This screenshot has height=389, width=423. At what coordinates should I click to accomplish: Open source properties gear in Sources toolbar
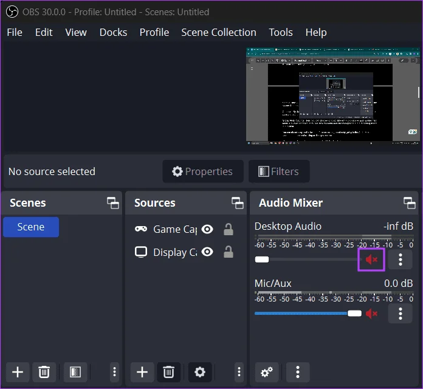[200, 372]
